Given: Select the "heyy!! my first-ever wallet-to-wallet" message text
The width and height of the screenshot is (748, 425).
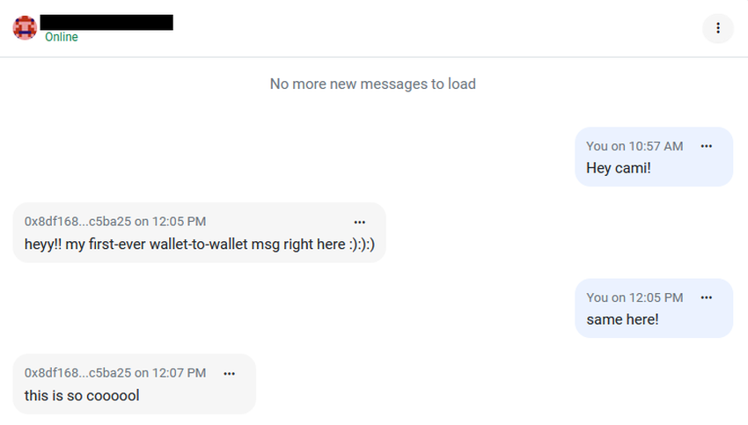Looking at the screenshot, I should (x=200, y=244).
